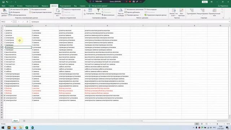Expand the Ungroup (Разгруппировать) dropdown arrow
This screenshot has height=130, width=231.
(202, 16)
